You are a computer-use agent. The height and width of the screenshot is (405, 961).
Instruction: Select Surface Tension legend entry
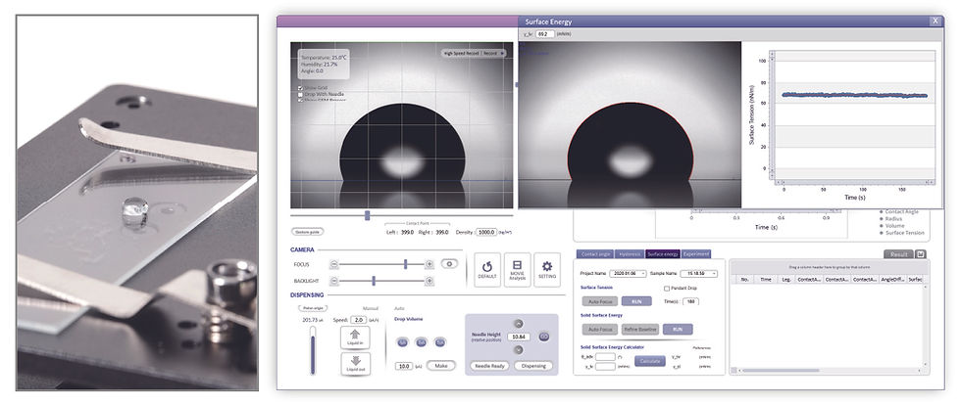[901, 233]
